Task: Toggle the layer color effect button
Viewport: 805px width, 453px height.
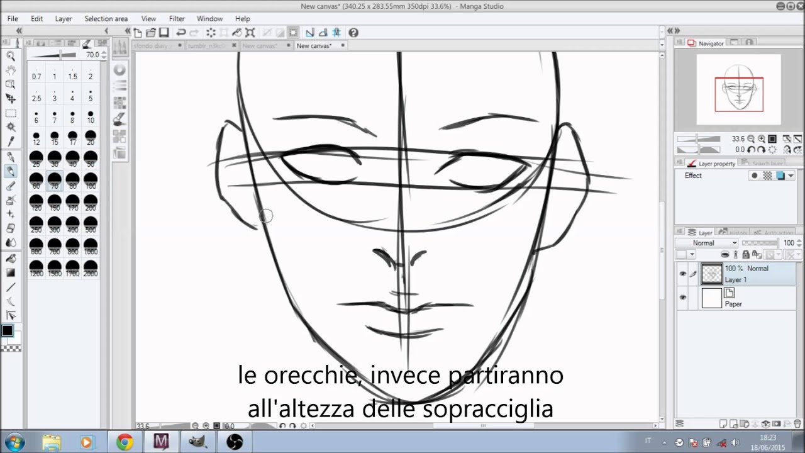Action: [780, 176]
